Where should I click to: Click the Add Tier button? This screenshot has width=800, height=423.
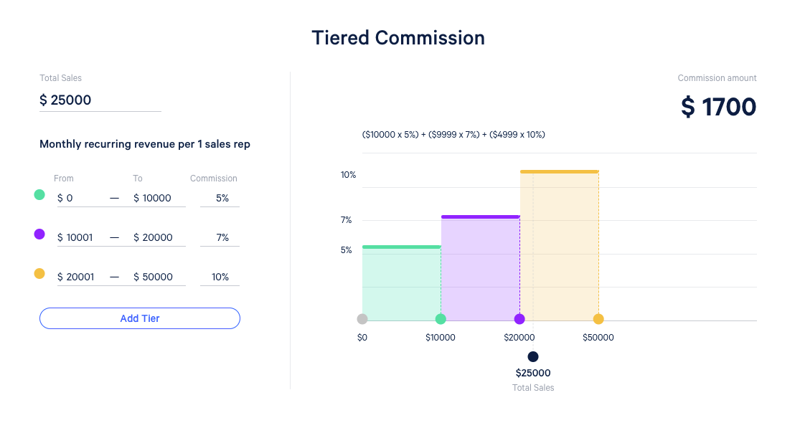tap(139, 318)
